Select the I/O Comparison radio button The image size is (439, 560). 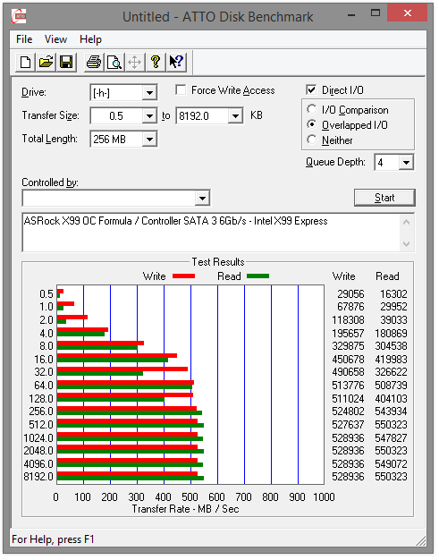click(x=311, y=109)
